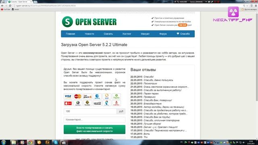Choose the WebMoney payment icon

point(97,96)
